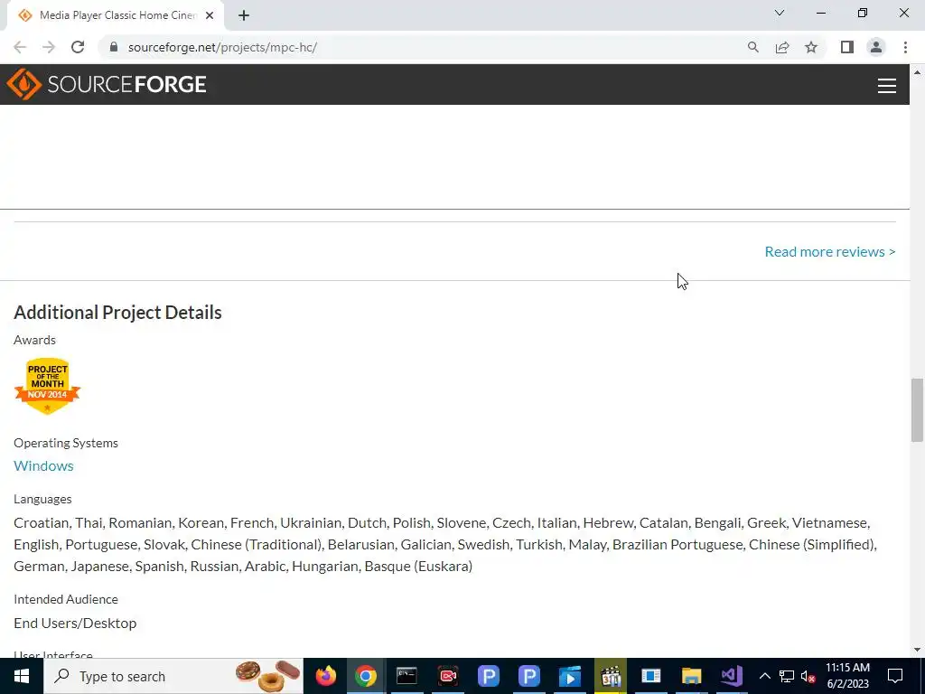Screen dimensions: 925x694
Task: Open File Explorer from the taskbar
Action: (x=691, y=676)
